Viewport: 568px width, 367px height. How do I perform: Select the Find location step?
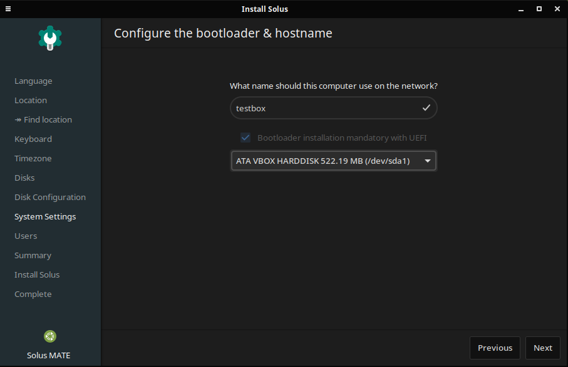pos(43,119)
